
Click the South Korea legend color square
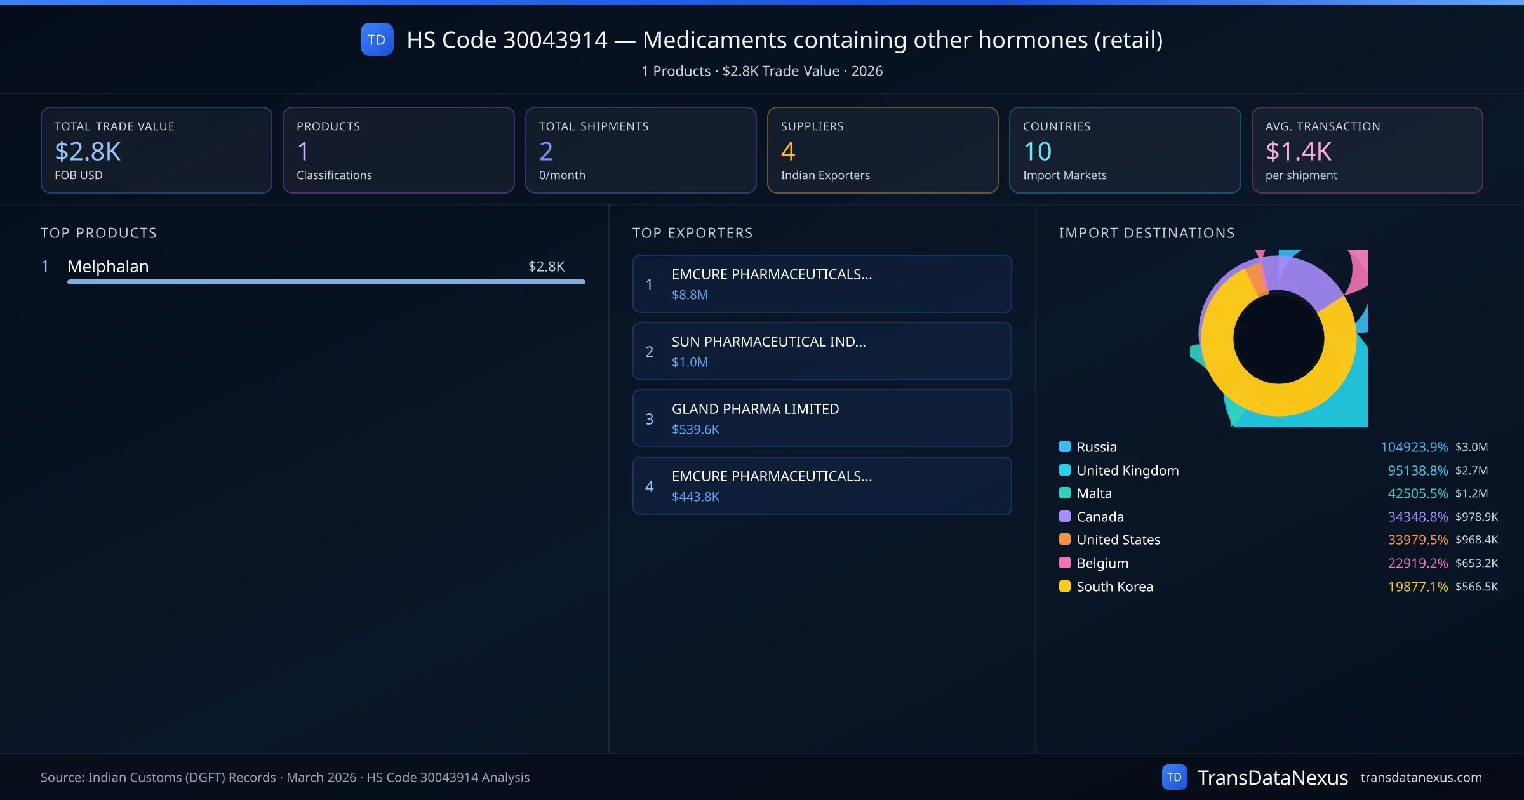tap(1065, 586)
